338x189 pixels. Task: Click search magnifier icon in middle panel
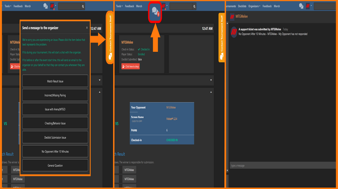(194, 6)
